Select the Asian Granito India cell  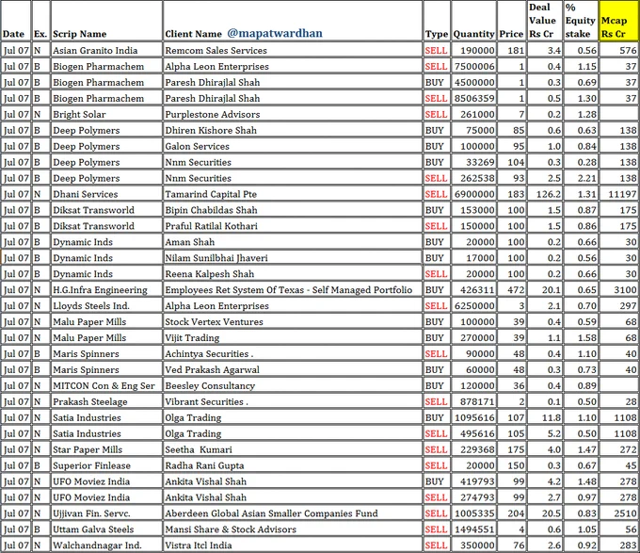click(106, 51)
